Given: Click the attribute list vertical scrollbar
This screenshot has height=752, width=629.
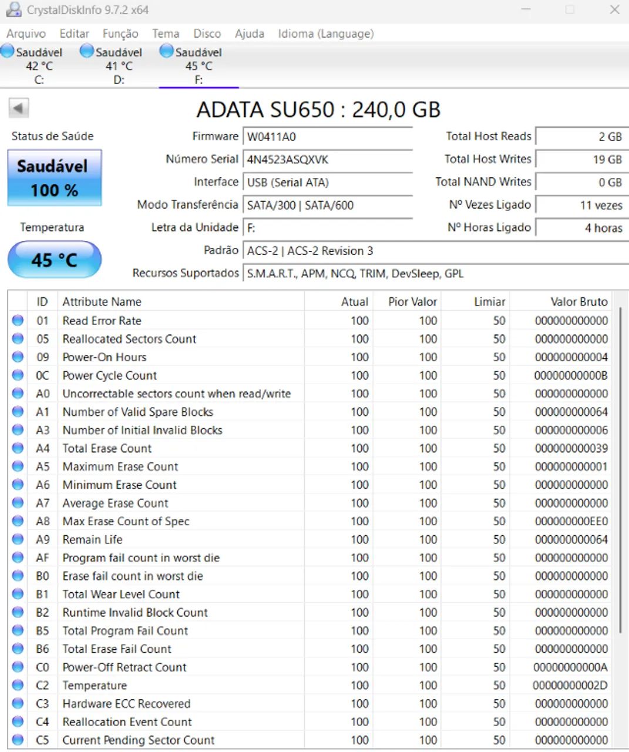Looking at the screenshot, I should point(619,470).
